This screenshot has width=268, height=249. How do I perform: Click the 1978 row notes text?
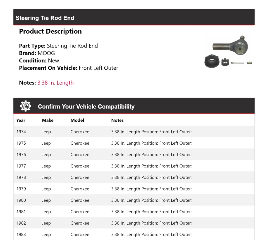point(151,178)
